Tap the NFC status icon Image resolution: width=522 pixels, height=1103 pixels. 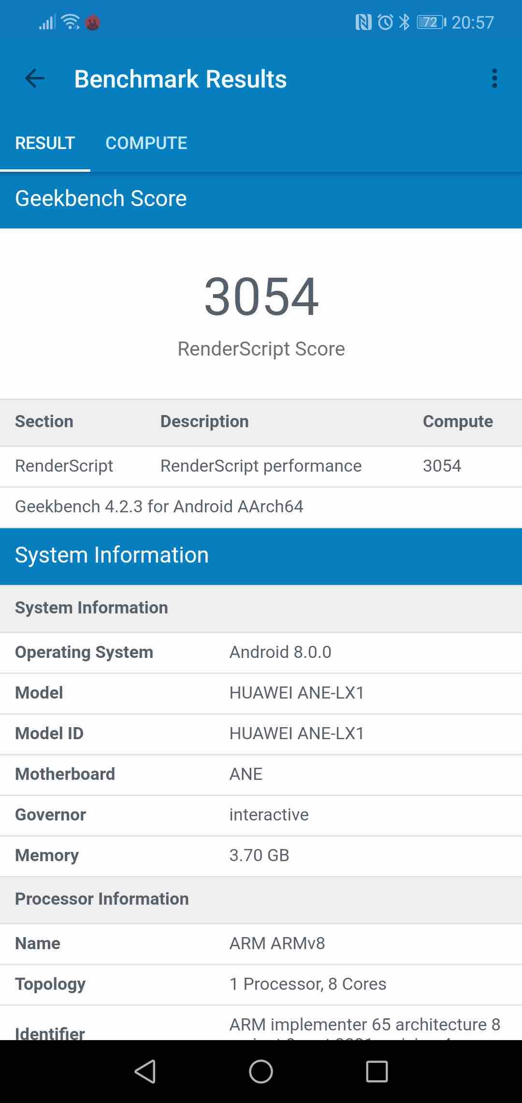click(363, 22)
